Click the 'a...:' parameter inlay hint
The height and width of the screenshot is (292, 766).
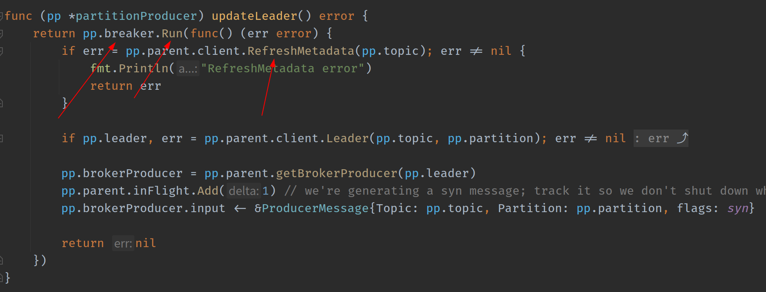pos(188,69)
